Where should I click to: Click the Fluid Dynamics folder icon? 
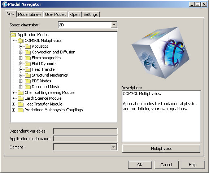(28, 64)
